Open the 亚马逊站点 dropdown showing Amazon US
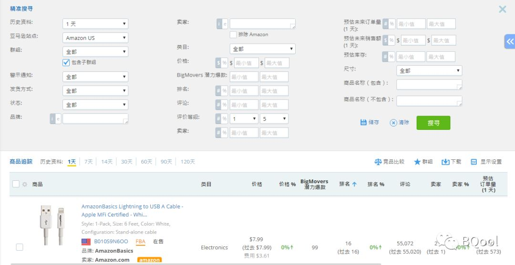 coord(95,38)
